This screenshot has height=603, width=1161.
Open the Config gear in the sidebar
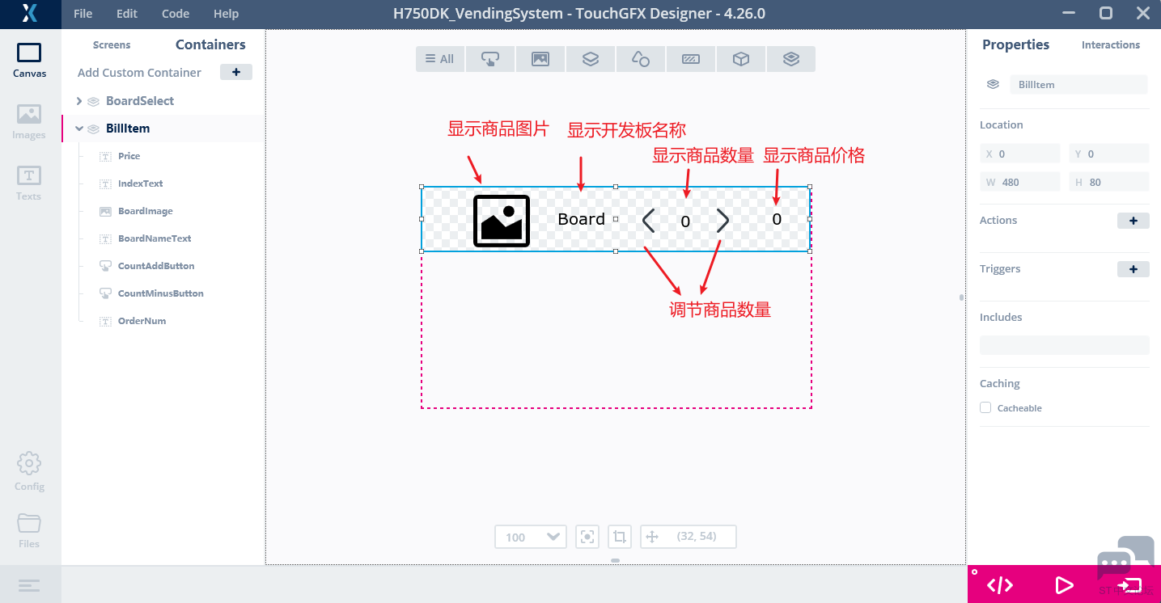(x=29, y=472)
